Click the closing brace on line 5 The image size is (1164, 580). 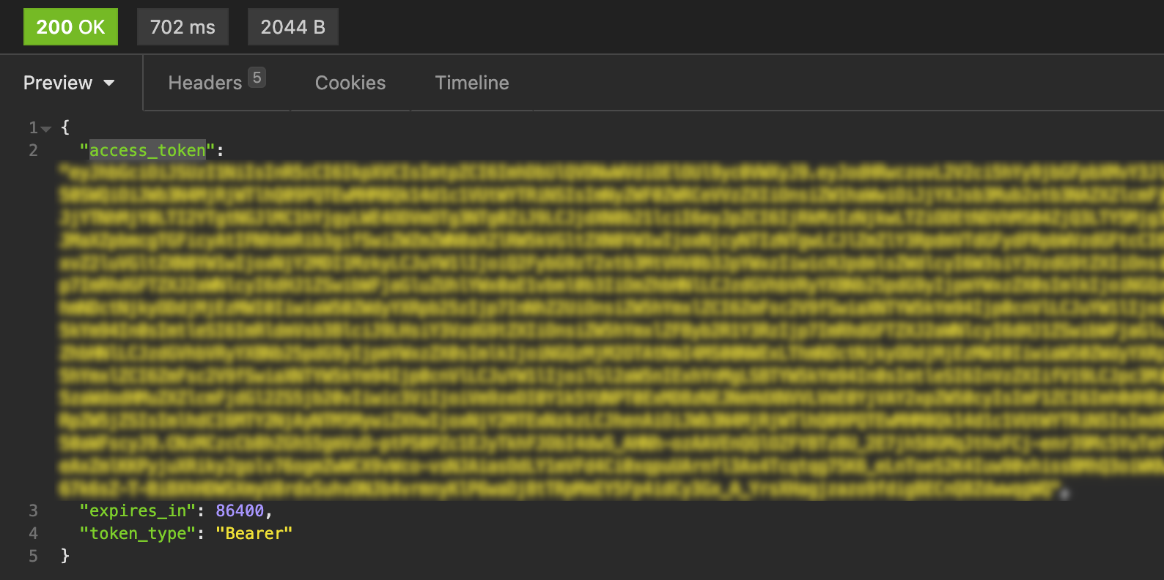pos(65,556)
